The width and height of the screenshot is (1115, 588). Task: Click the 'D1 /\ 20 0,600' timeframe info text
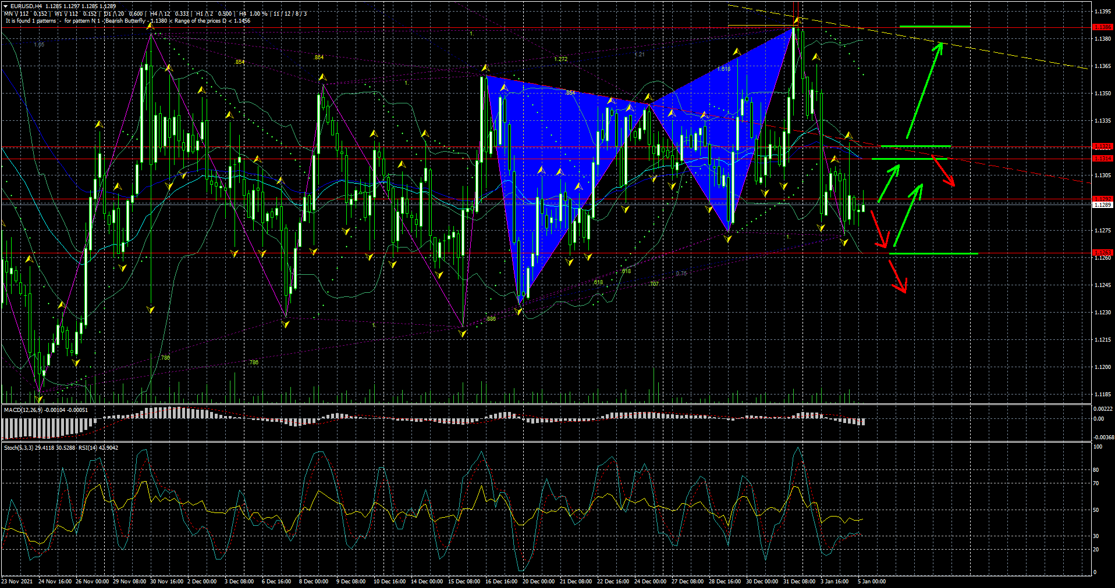pos(123,14)
